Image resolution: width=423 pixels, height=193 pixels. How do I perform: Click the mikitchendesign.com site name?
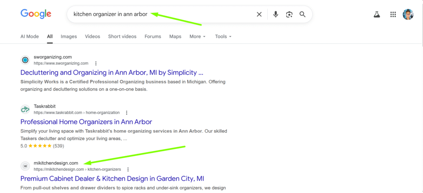(x=56, y=163)
